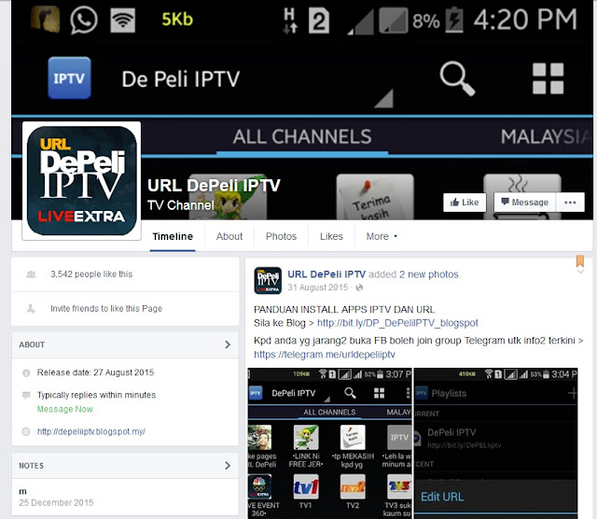Click the TV3 channel icon in photo
Viewport: 597px width, 519px height.
click(x=399, y=486)
